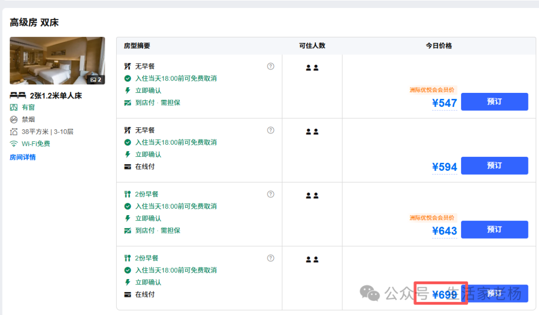The height and width of the screenshot is (315, 539).
Task: Click the lightning 立即确认 icon in ¥643 row
Action: pyautogui.click(x=128, y=218)
